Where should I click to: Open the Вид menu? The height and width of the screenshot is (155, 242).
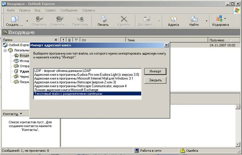pos(37,10)
